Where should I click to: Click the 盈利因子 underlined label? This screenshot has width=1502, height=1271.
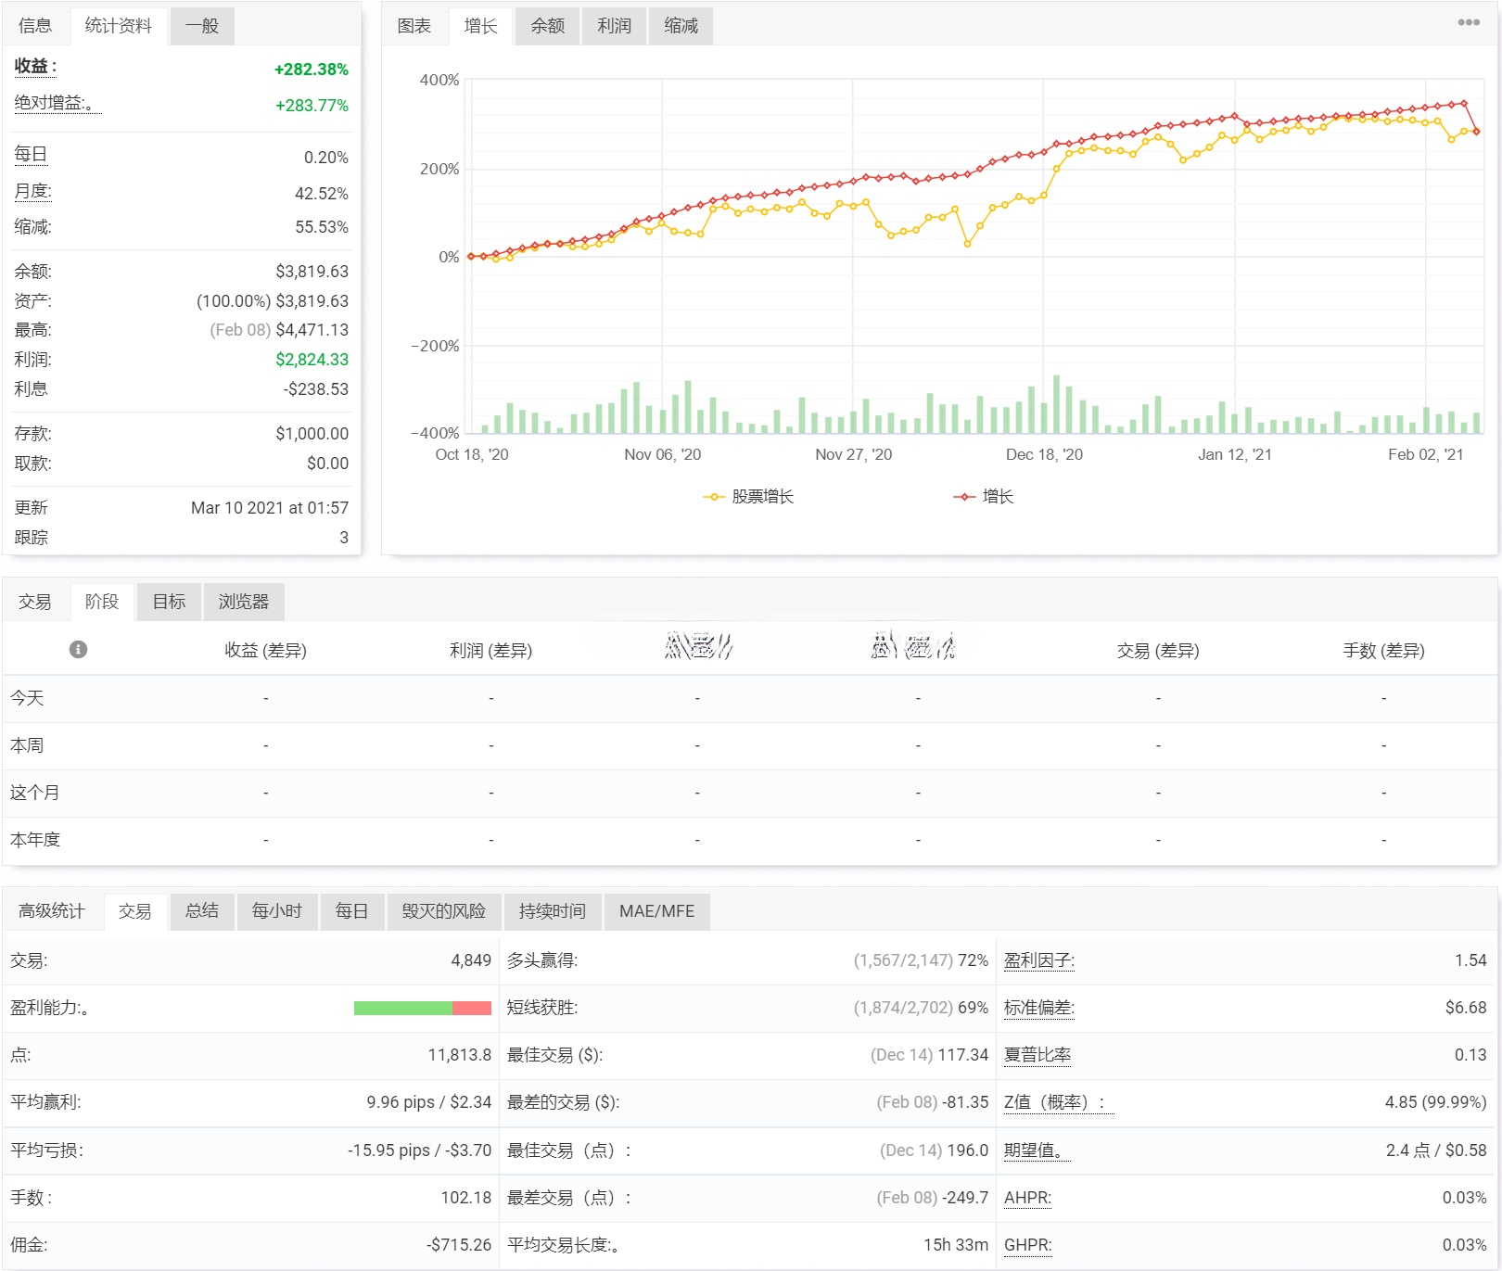pyautogui.click(x=1038, y=960)
